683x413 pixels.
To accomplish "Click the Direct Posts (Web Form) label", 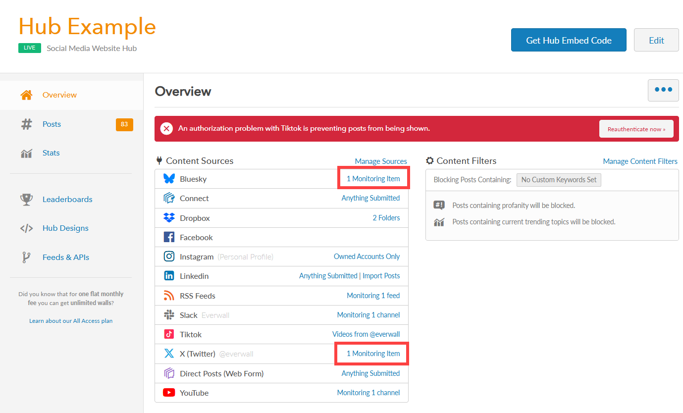I will (x=221, y=374).
